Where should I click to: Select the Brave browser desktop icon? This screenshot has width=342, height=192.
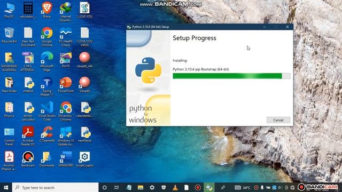click(x=47, y=10)
